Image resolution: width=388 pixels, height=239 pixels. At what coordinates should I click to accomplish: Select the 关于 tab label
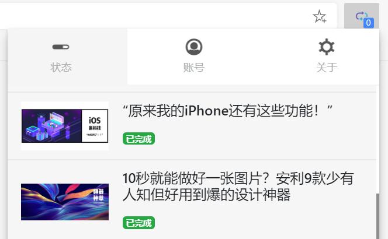click(327, 68)
